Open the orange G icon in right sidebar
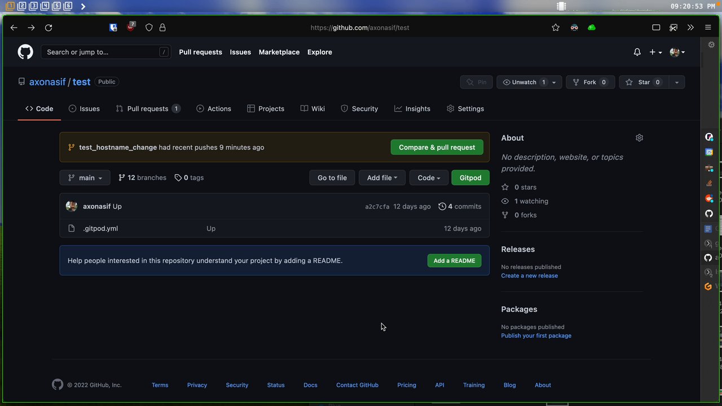The height and width of the screenshot is (406, 722). 708,286
